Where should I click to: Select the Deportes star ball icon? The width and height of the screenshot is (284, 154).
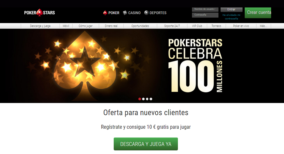pyautogui.click(x=146, y=13)
